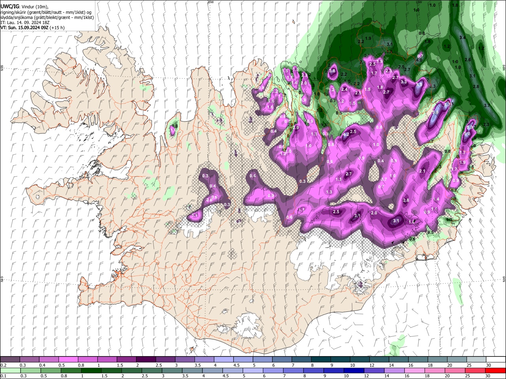This screenshot has width=506, height=379.
Task: Select the dark teal 8 swatch, upper legend row
Action: click(320, 359)
